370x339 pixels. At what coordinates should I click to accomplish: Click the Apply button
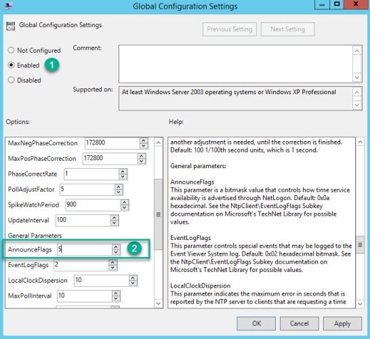[342, 323]
